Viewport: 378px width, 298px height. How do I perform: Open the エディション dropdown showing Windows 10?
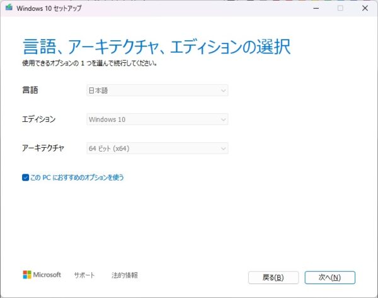[x=157, y=119]
